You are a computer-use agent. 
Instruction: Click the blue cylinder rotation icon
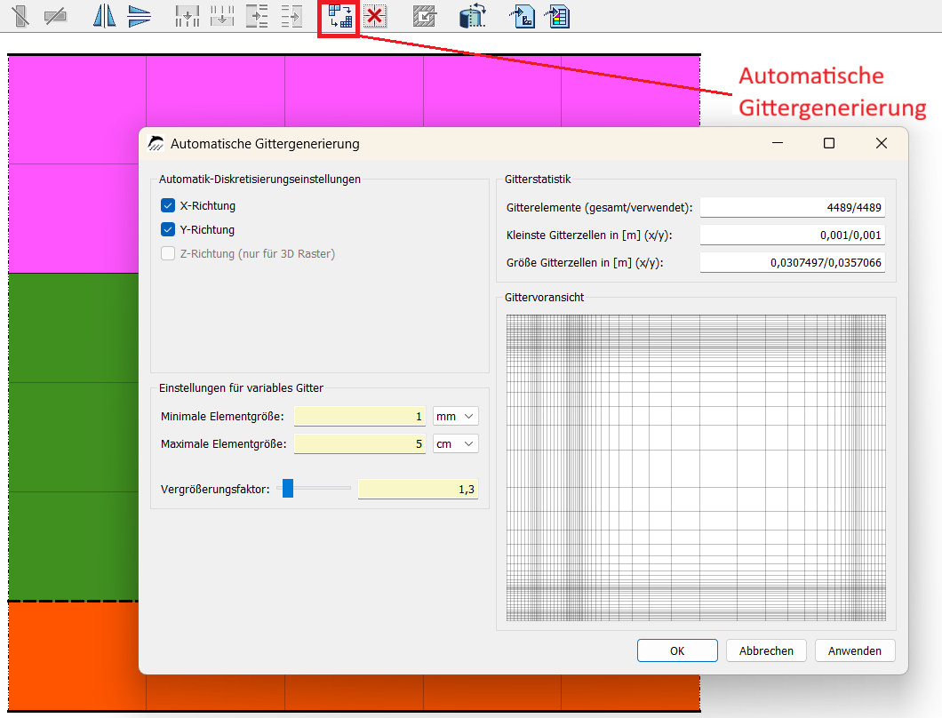point(472,16)
